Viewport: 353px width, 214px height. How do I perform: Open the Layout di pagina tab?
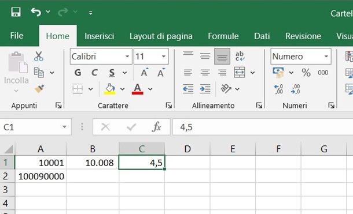pyautogui.click(x=161, y=36)
